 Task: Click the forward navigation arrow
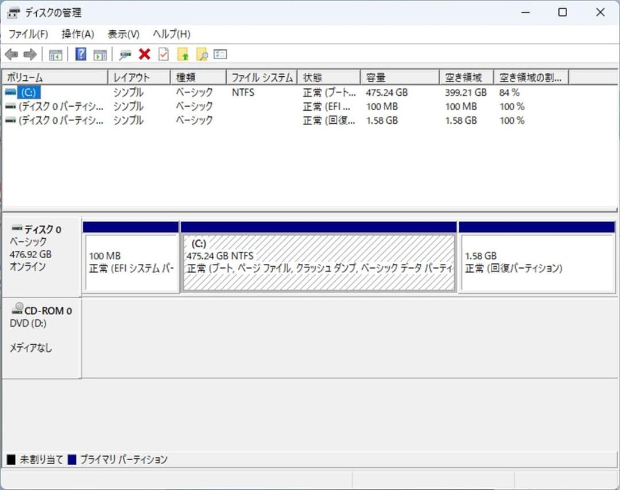[28, 54]
